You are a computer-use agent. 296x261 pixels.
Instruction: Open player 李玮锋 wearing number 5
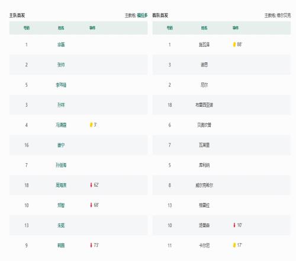click(x=61, y=85)
